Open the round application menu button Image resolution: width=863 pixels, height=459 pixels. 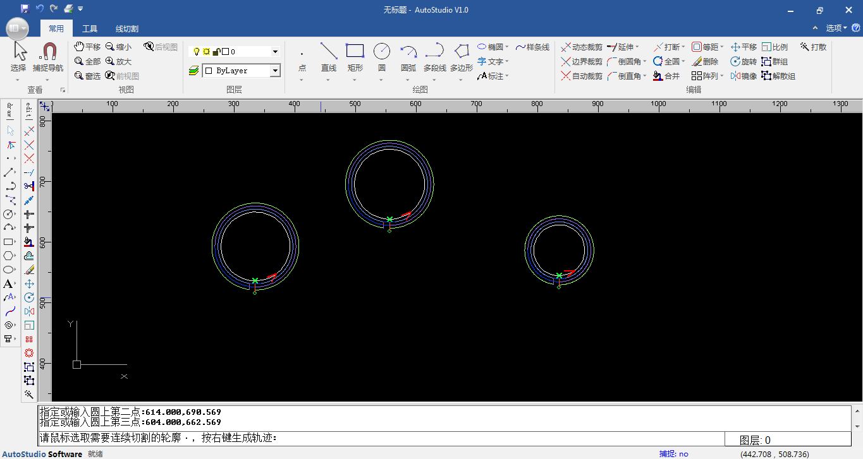17,28
